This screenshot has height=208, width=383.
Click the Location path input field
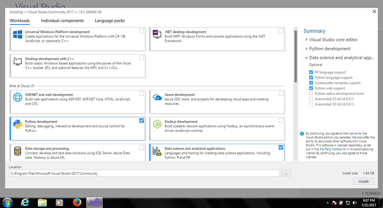(x=144, y=173)
